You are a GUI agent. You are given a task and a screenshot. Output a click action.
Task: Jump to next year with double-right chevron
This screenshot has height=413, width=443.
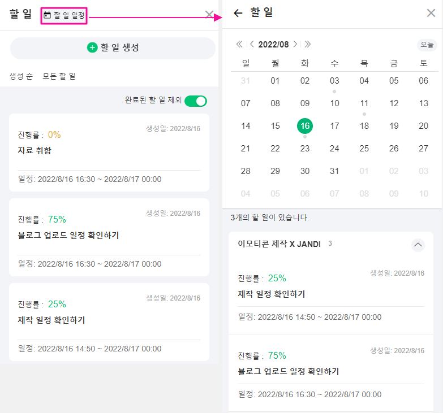click(308, 44)
